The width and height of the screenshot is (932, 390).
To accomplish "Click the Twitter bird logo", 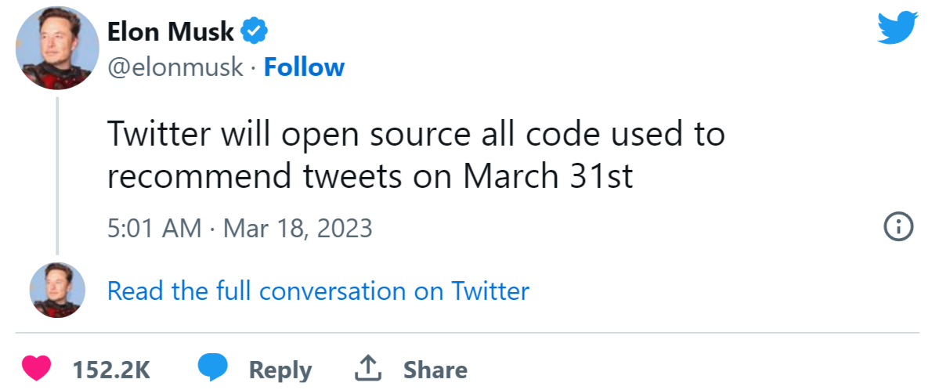I will click(898, 30).
